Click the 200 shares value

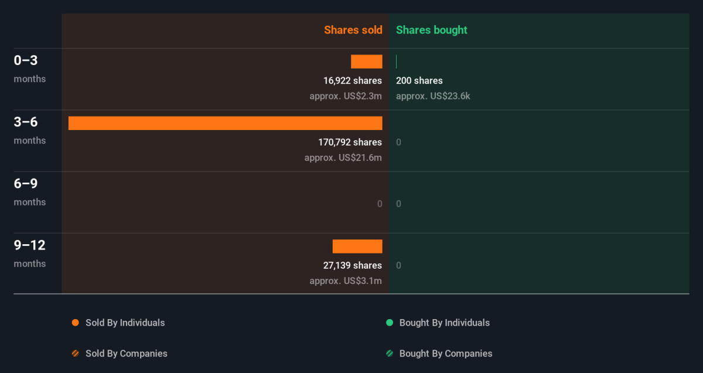pyautogui.click(x=419, y=81)
